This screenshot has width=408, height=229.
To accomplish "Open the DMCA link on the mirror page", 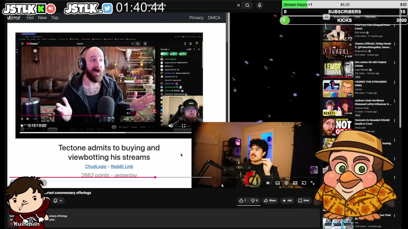I will [x=214, y=17].
